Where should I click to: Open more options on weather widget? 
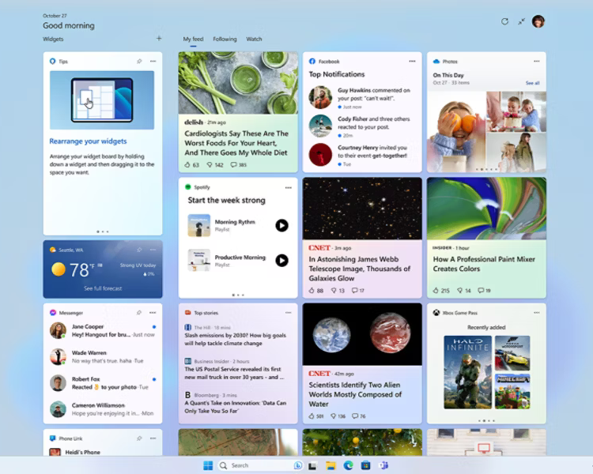point(153,250)
